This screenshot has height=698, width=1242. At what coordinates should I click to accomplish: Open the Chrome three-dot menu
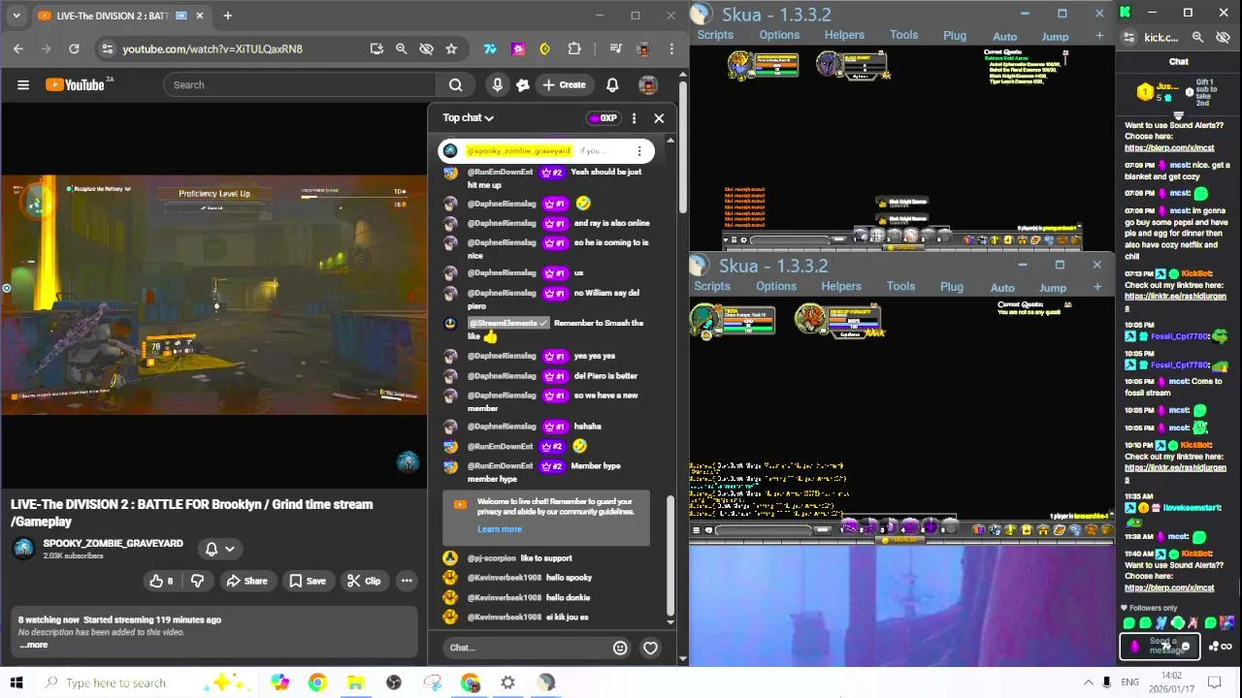click(671, 48)
